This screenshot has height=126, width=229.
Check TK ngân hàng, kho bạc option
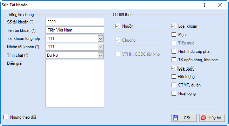coord(174,60)
